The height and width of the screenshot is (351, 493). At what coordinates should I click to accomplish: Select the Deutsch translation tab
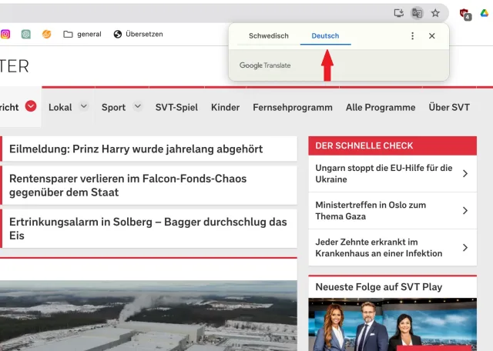point(325,36)
